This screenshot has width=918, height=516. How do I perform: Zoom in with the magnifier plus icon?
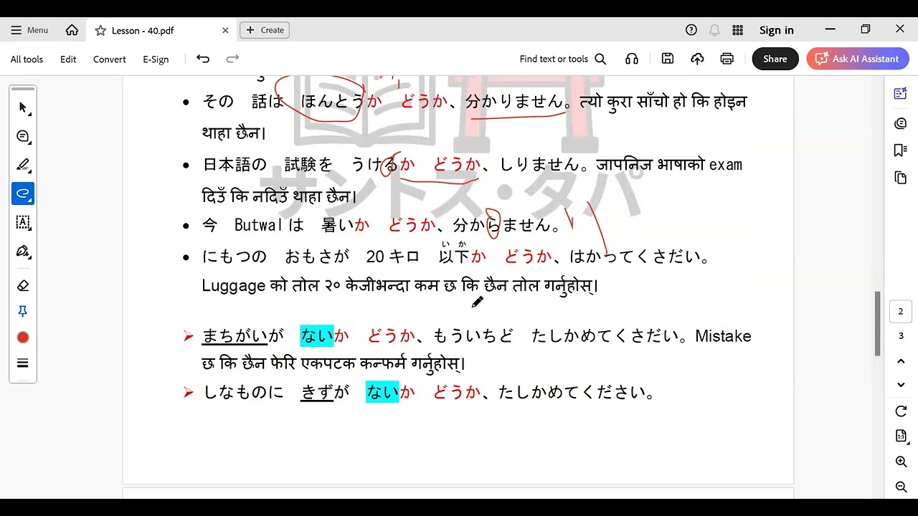pos(902,462)
